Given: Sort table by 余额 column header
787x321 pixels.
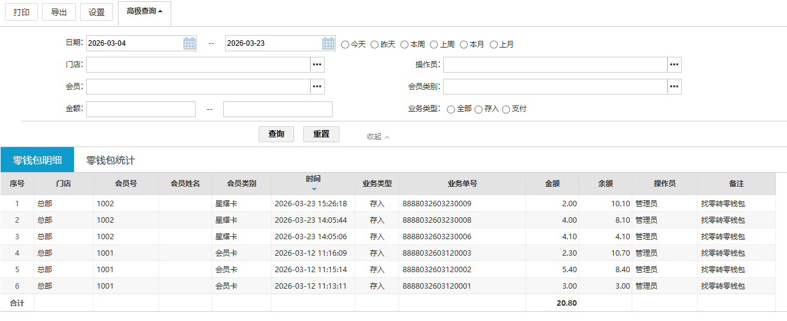Looking at the screenshot, I should [x=605, y=183].
